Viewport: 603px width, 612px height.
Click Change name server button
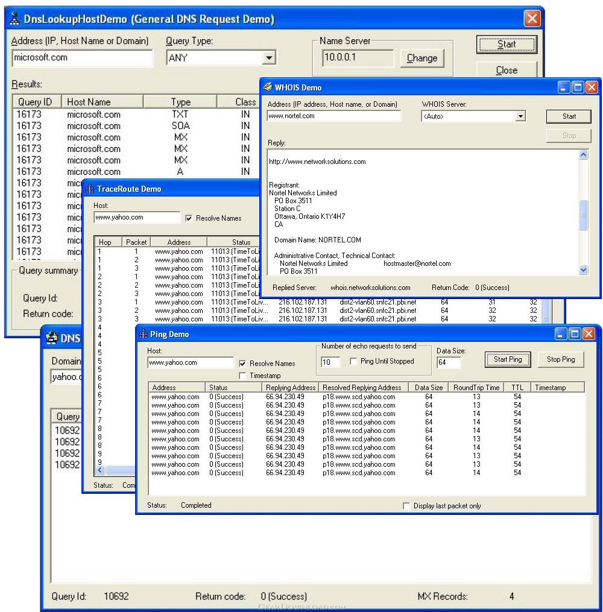point(422,58)
